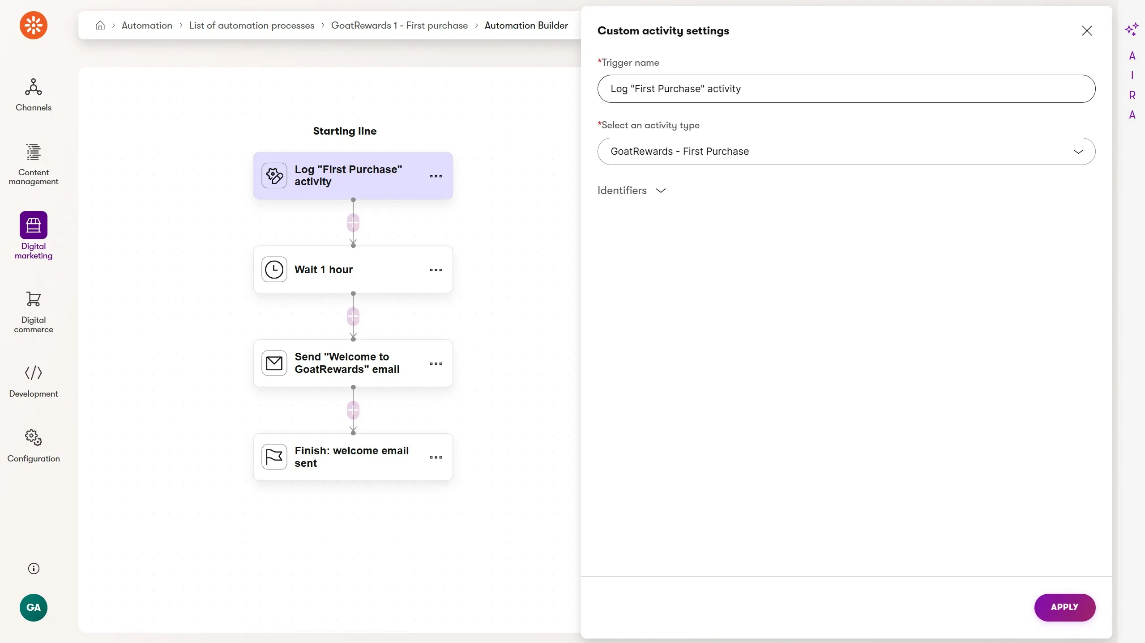Open the Configuration gears icon
This screenshot has width=1145, height=643.
coord(33,437)
